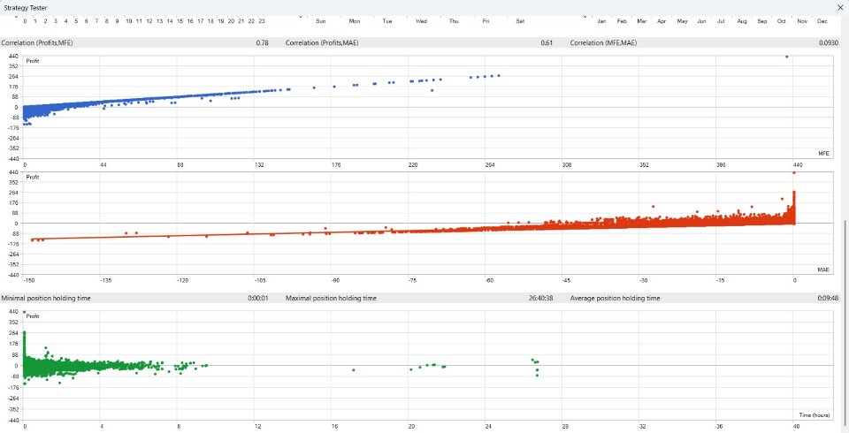Image resolution: width=849 pixels, height=433 pixels.
Task: Click the 28 tick on the Time (hours) axis
Action: [565, 427]
